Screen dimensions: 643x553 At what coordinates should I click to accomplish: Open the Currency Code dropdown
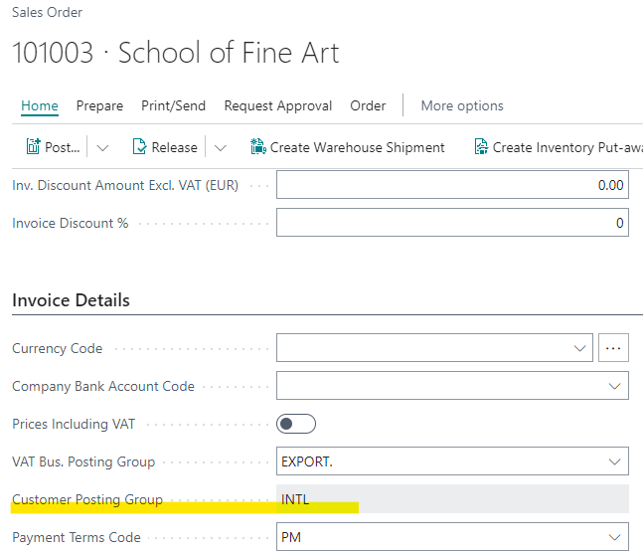[x=580, y=348]
